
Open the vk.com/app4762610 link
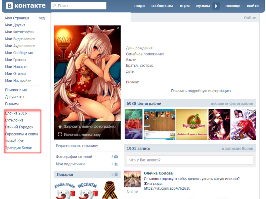pyautogui.click(x=167, y=188)
